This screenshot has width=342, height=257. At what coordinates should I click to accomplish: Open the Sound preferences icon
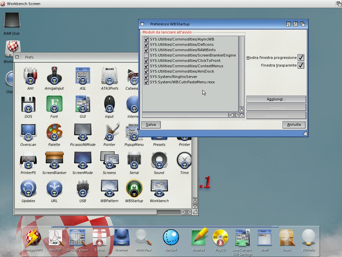point(159,161)
